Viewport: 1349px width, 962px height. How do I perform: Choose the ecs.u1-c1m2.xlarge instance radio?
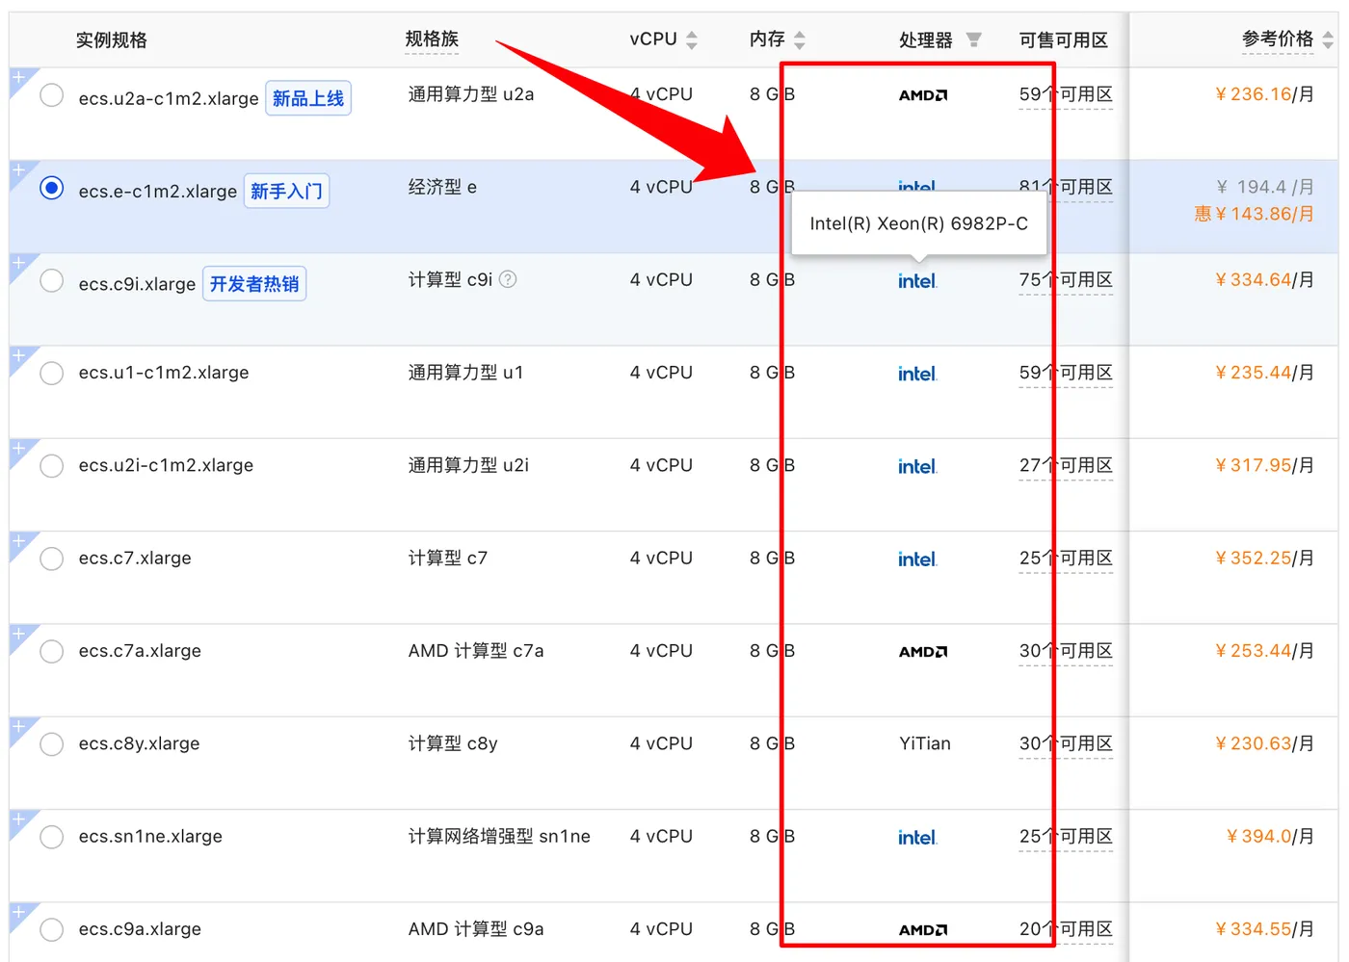coord(52,374)
